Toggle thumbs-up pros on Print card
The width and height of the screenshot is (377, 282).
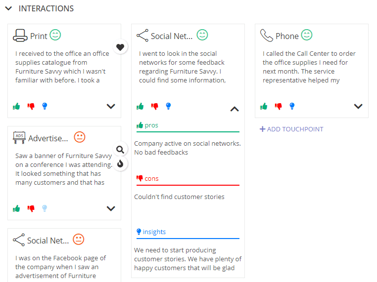coord(16,106)
